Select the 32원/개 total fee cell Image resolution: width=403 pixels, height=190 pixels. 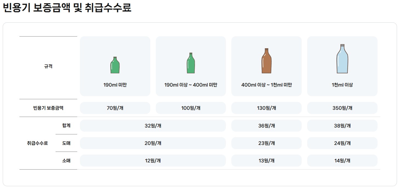coord(152,125)
